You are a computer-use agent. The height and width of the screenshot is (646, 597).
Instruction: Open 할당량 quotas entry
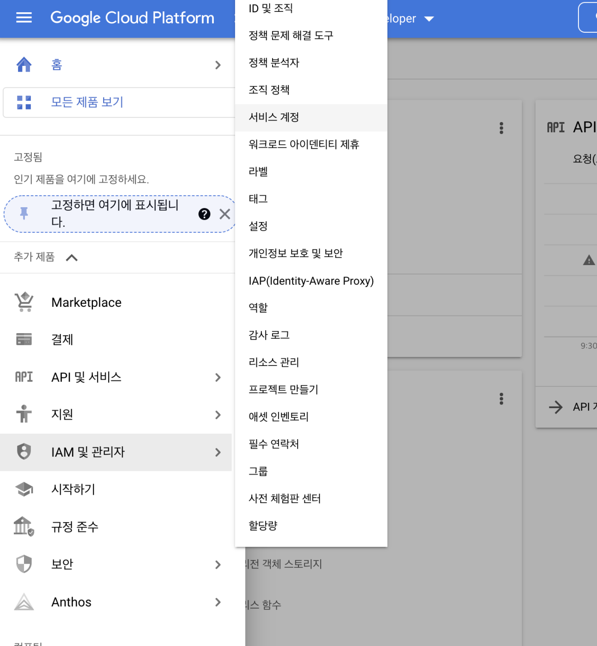coord(311,526)
